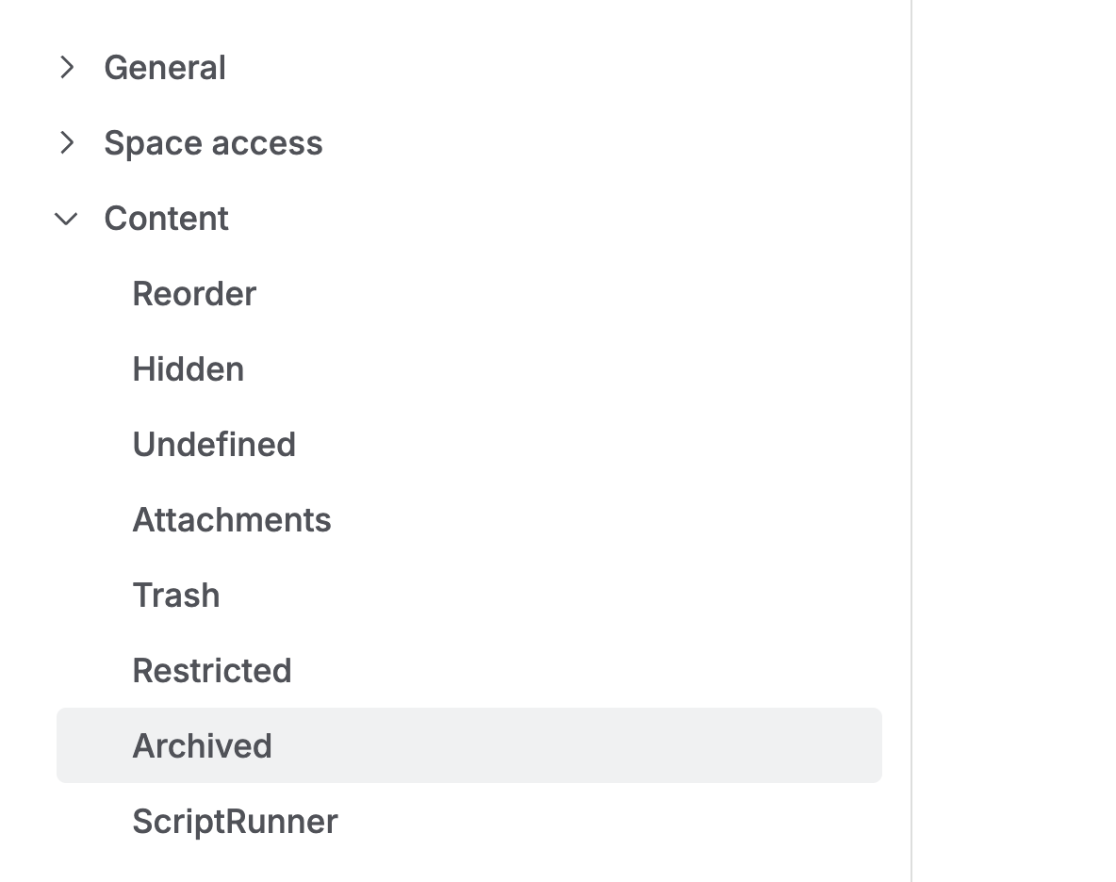Select the Restricted pages item

pyautogui.click(x=212, y=670)
